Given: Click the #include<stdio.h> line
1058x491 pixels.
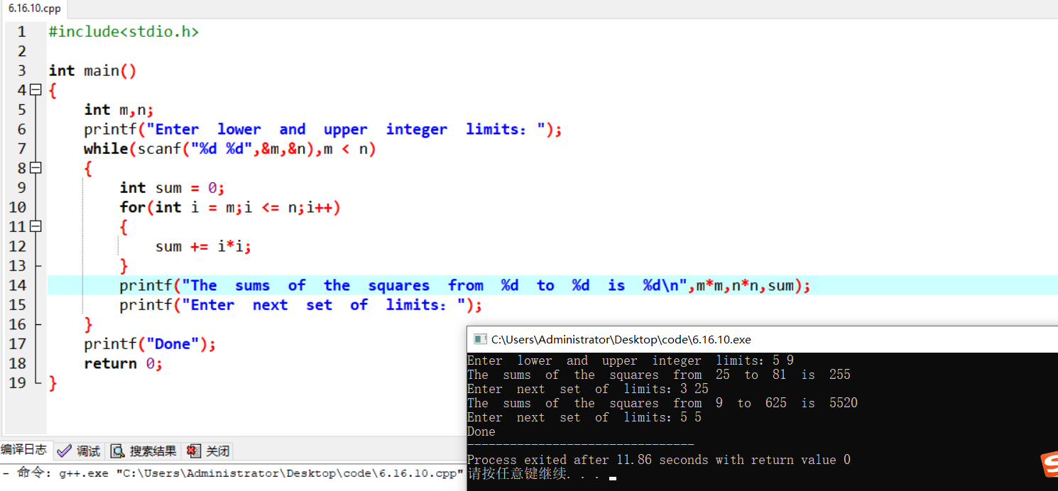Looking at the screenshot, I should coord(124,32).
